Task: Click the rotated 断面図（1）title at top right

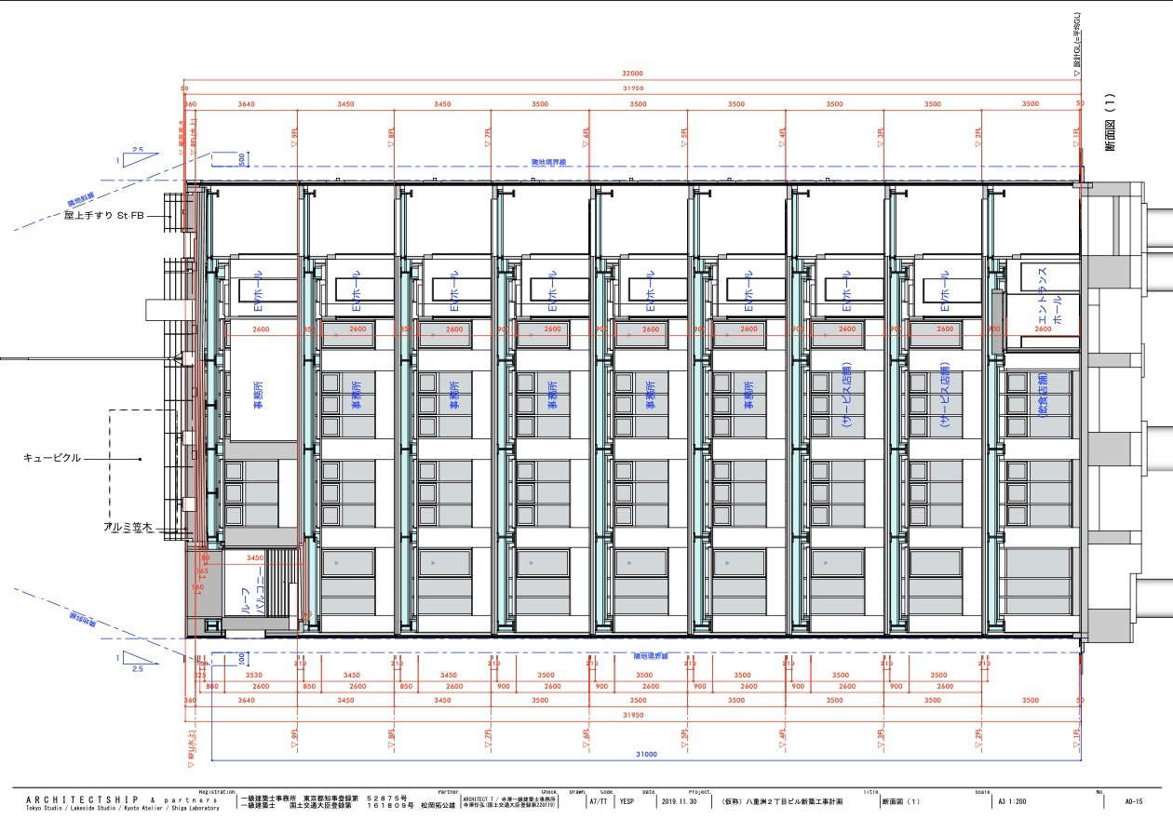Action: pyautogui.click(x=1109, y=122)
